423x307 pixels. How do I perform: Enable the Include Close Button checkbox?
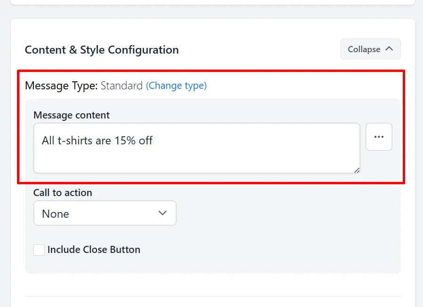click(39, 250)
